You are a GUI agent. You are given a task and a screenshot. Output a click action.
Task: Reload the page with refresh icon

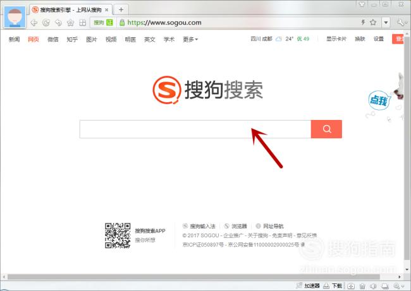[x=46, y=23]
